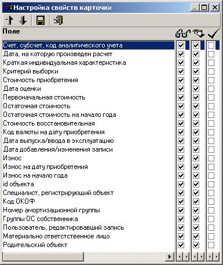The height and width of the screenshot is (265, 223).
Task: Click the pencil edit column header icon
Action: pos(198,33)
